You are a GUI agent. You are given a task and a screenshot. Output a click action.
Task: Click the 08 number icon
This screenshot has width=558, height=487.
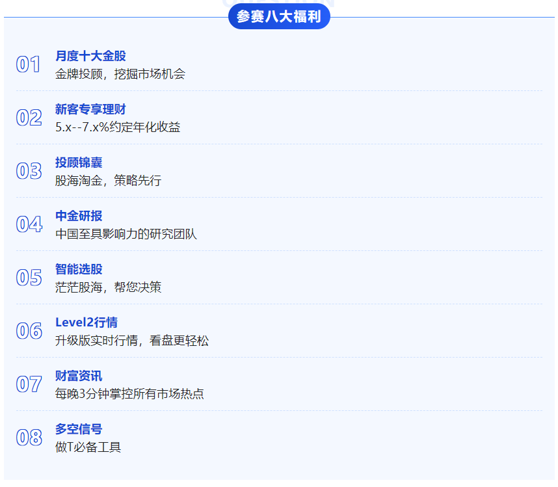29,438
